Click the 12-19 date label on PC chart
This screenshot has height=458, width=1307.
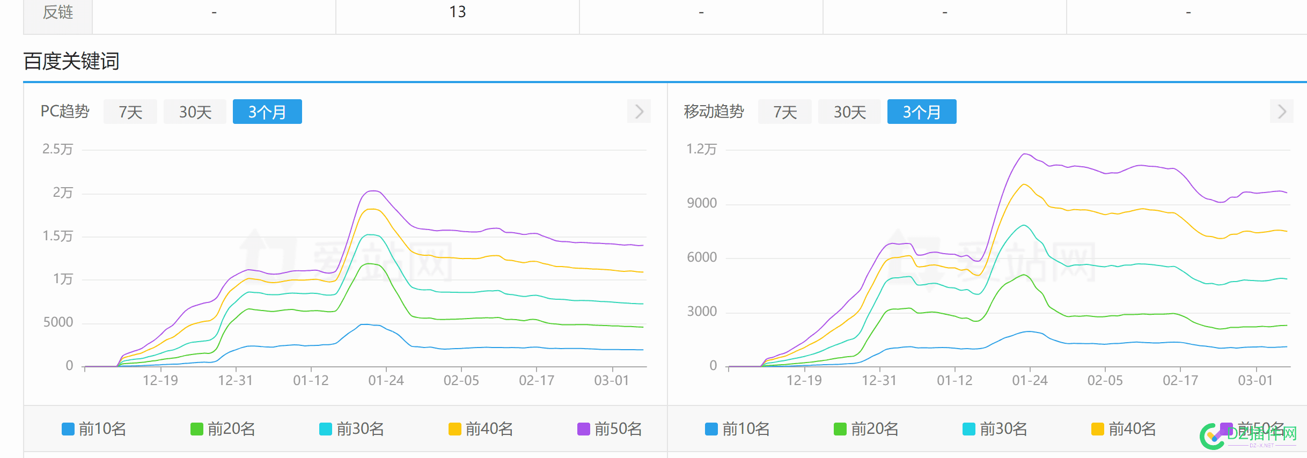point(160,380)
